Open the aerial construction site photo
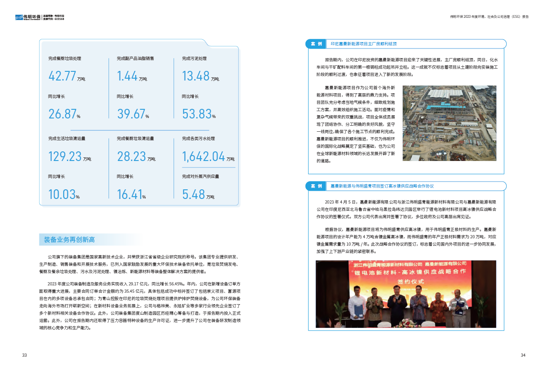The height and width of the screenshot is (370, 546). (x=449, y=123)
